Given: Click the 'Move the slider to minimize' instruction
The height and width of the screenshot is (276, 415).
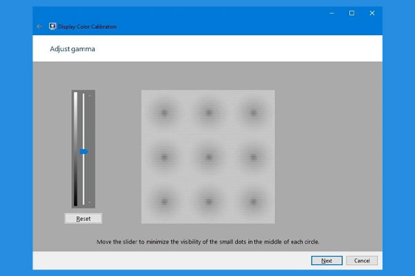Looking at the screenshot, I should tap(207, 242).
